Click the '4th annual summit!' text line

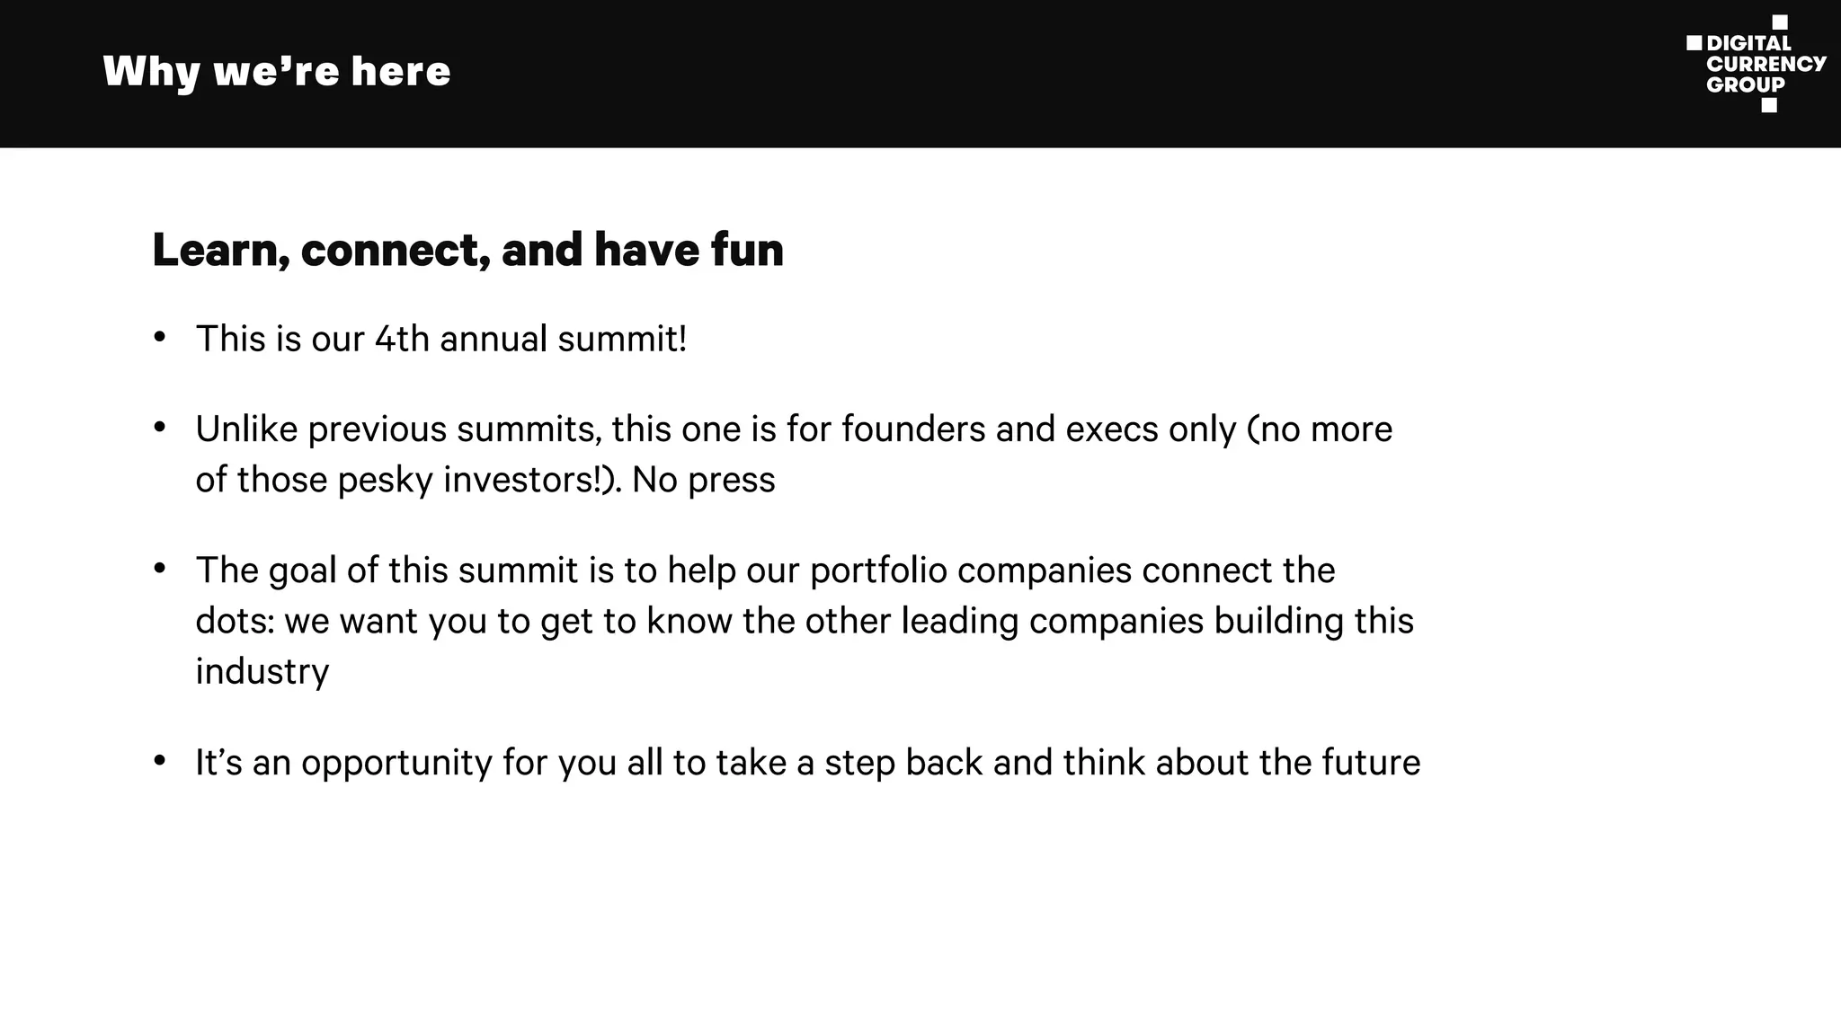point(530,340)
